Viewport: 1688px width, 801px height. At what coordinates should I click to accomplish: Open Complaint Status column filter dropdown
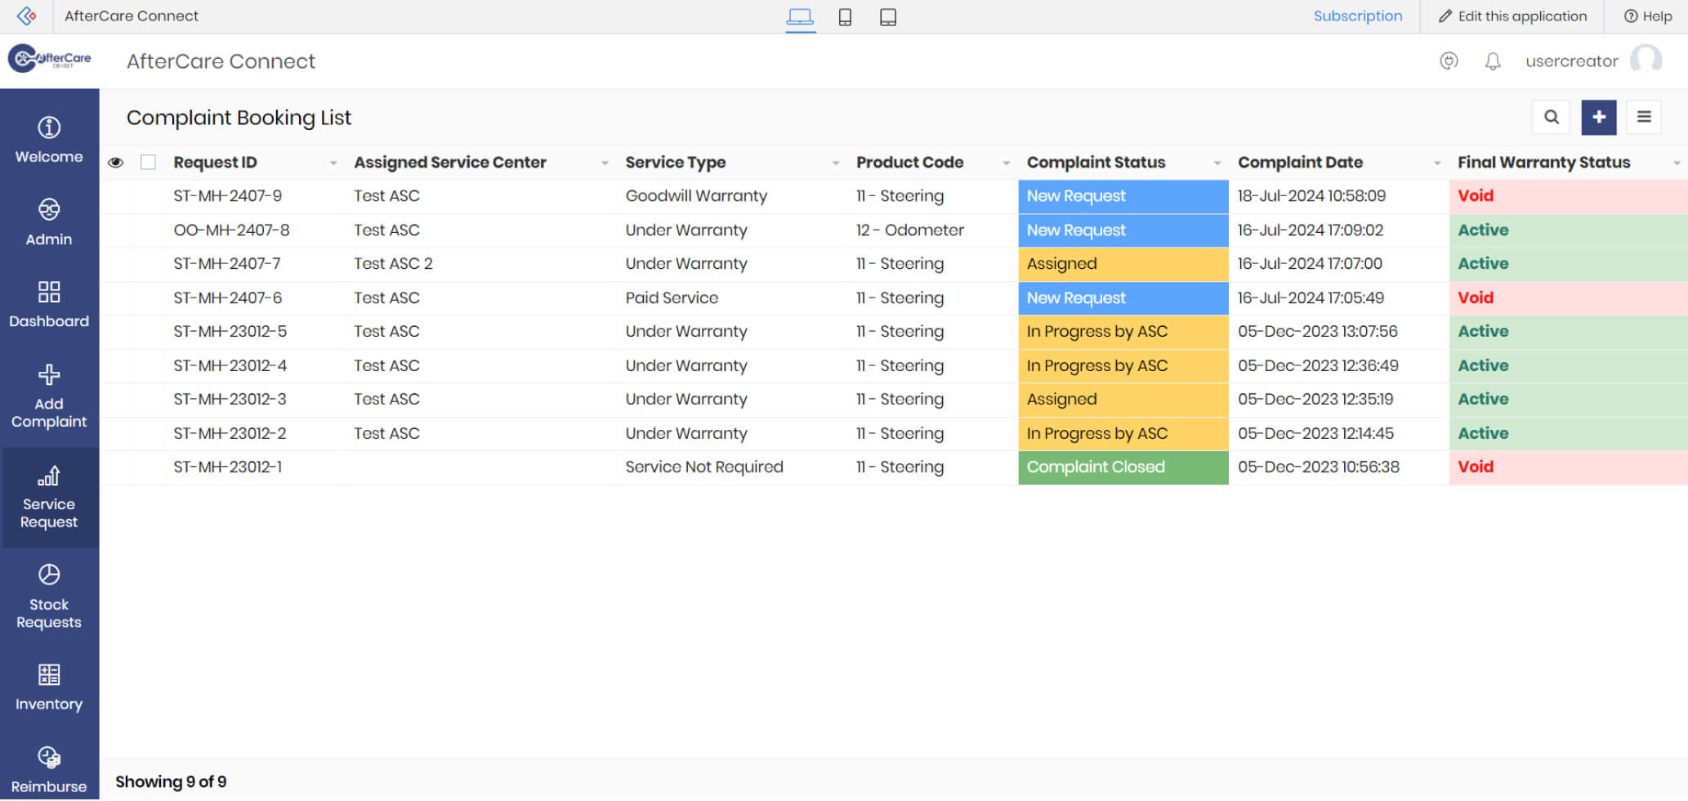1217,163
